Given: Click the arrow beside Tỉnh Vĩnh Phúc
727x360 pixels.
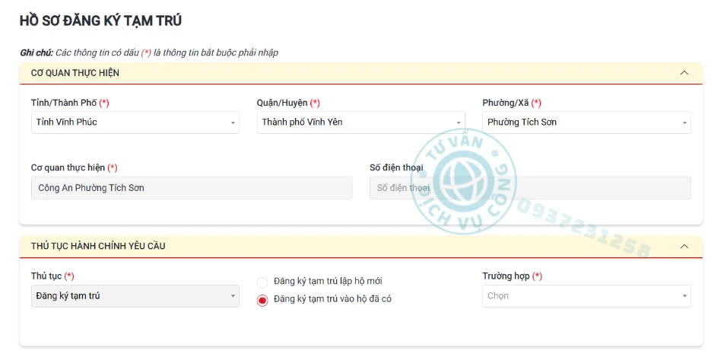Looking at the screenshot, I should [x=232, y=123].
